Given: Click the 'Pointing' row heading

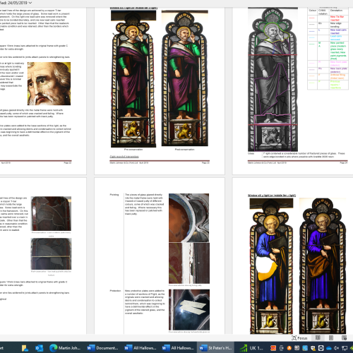Looking at the screenshot, I should point(114,195).
